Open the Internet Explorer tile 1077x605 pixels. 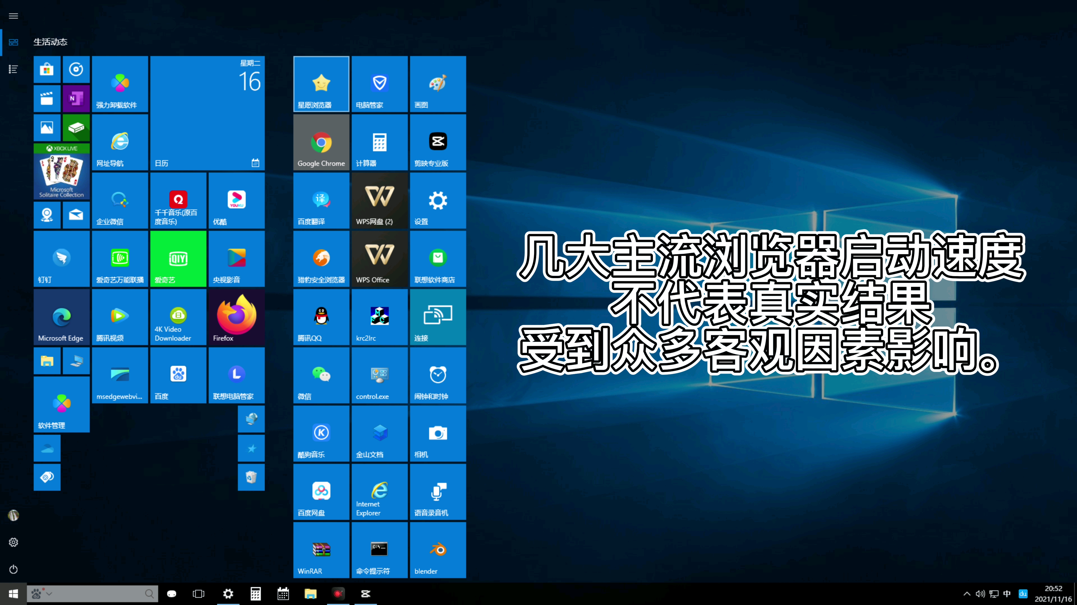point(379,492)
